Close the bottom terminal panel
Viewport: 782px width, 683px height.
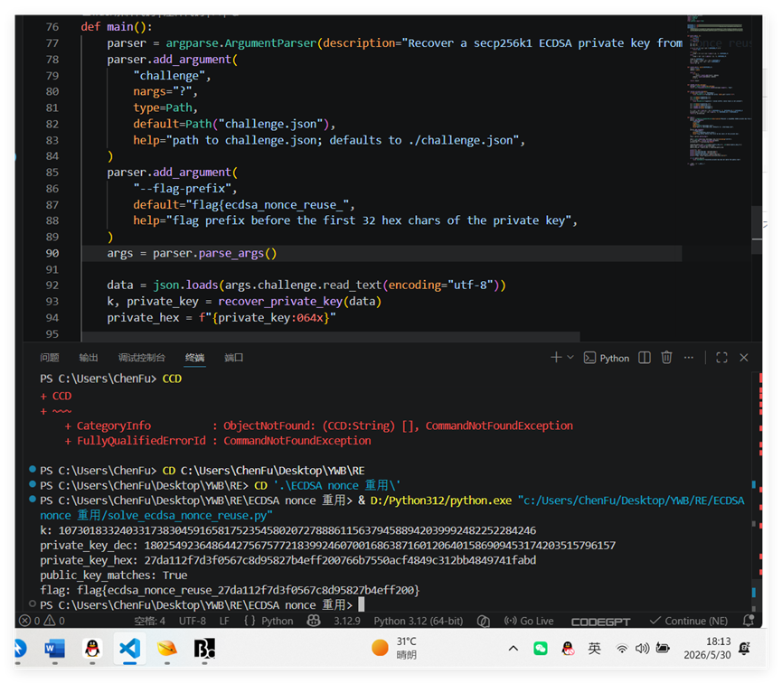[744, 358]
